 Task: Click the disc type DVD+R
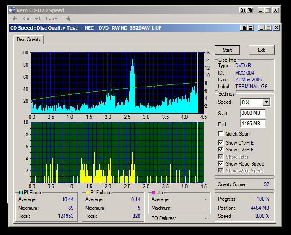click(x=243, y=66)
